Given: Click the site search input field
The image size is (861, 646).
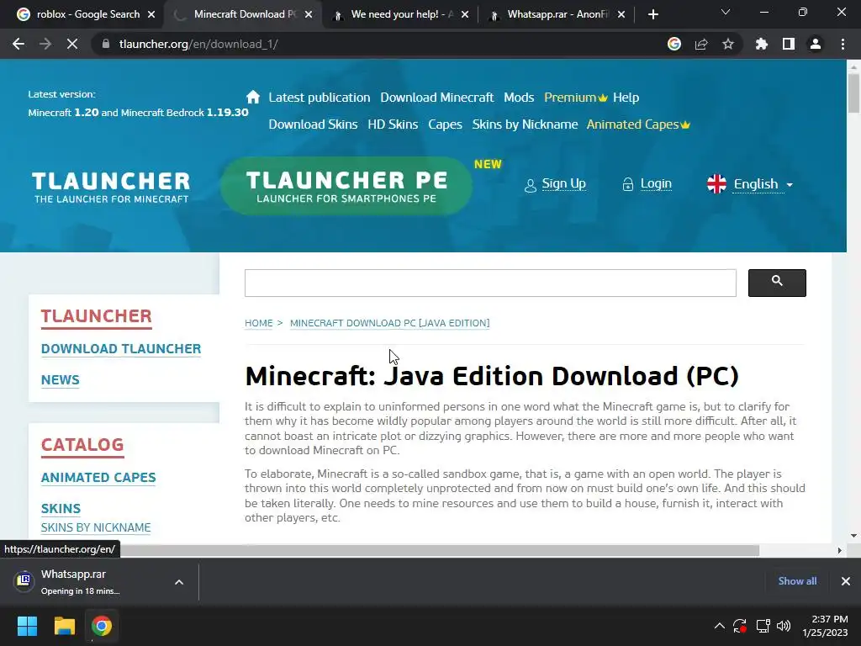Looking at the screenshot, I should (x=490, y=283).
